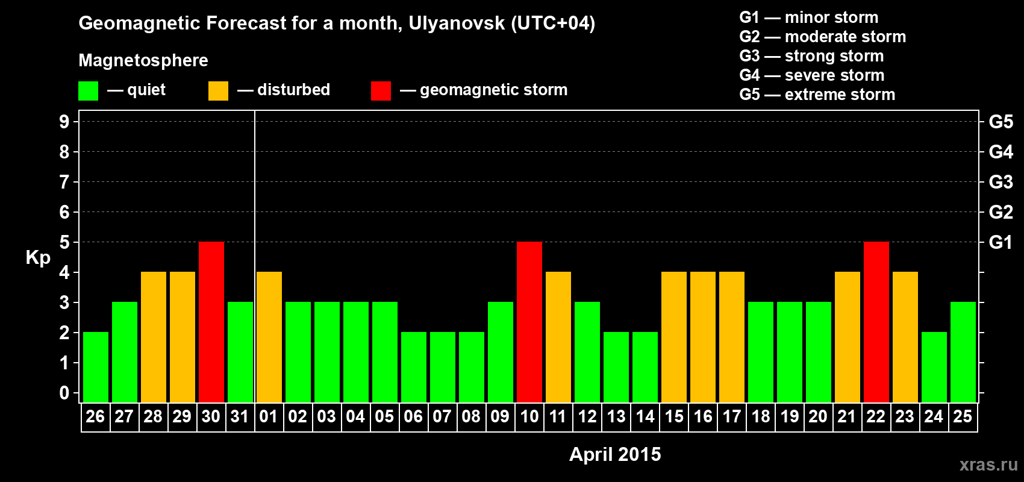Select the red bar for April 22
Screen dimensions: 1024x482
[x=876, y=322]
